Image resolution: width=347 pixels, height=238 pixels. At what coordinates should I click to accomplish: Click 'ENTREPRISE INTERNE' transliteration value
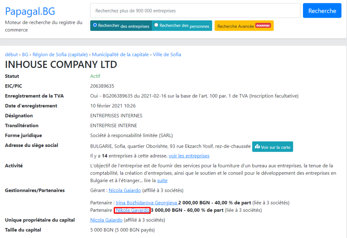[114, 126]
